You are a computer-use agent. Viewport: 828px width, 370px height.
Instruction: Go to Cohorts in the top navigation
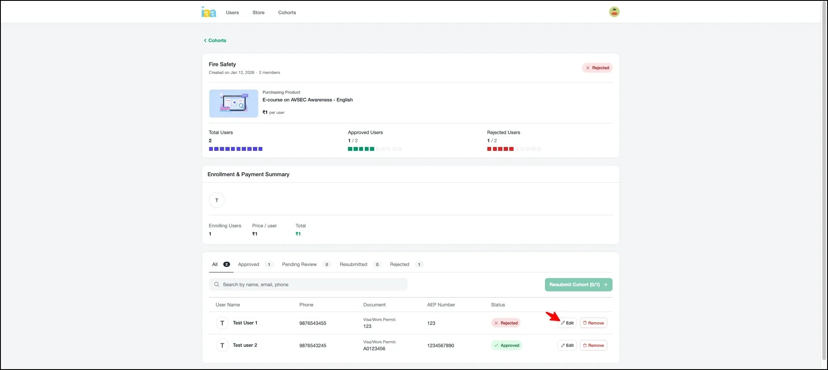(x=287, y=12)
